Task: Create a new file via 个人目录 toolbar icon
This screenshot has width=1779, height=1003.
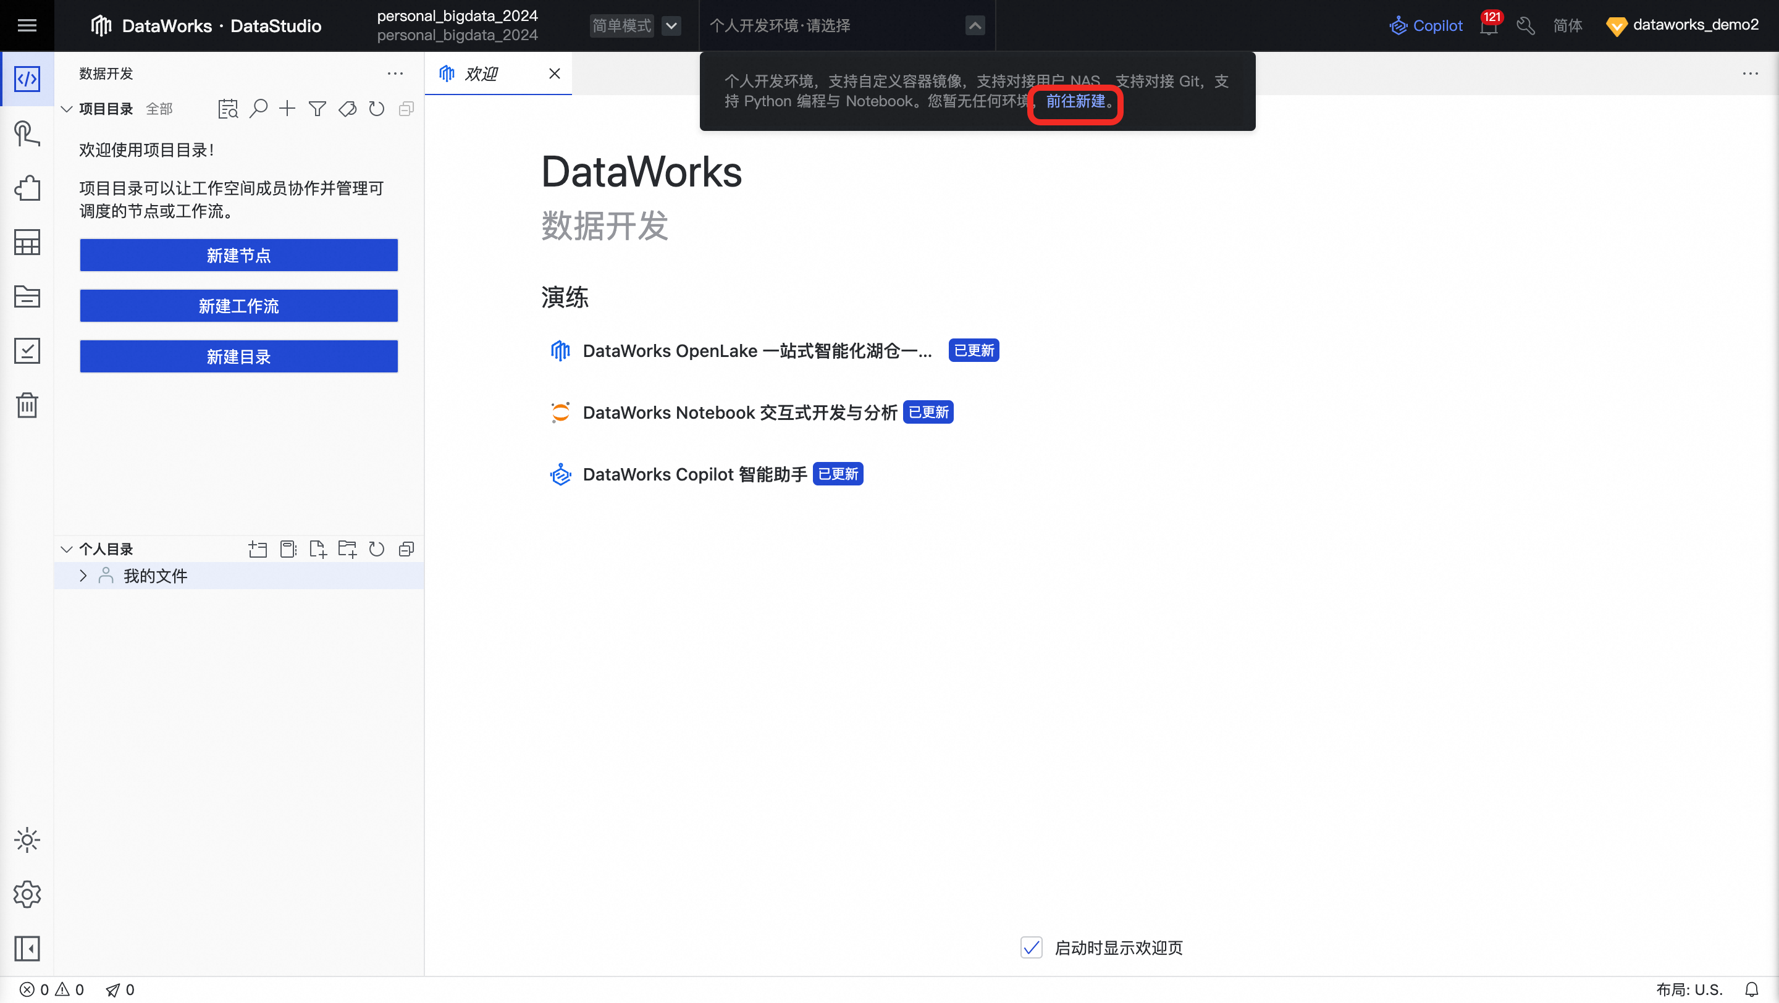Action: (x=318, y=549)
